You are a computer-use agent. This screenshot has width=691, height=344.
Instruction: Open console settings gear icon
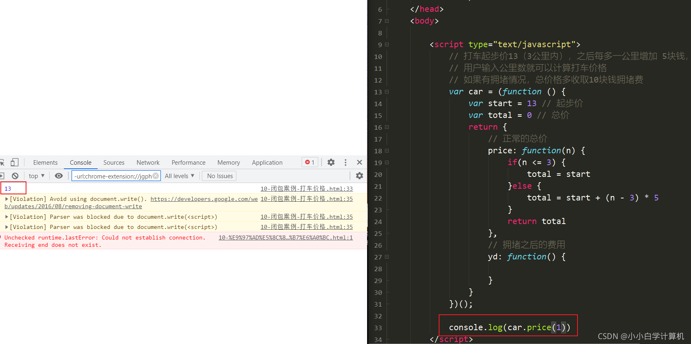359,176
